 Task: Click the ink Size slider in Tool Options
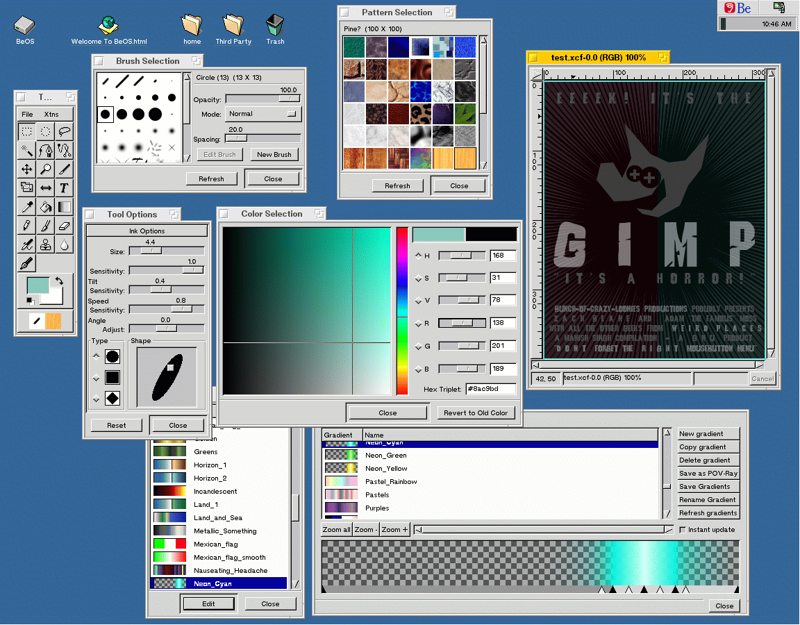click(167, 251)
